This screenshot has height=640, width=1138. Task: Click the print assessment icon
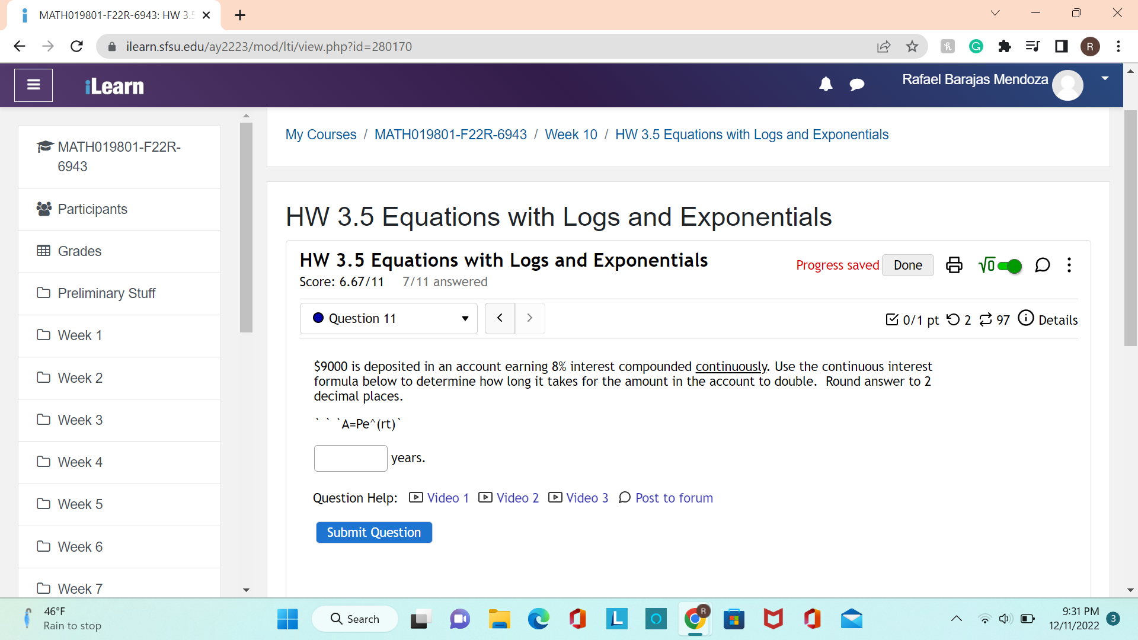954,265
